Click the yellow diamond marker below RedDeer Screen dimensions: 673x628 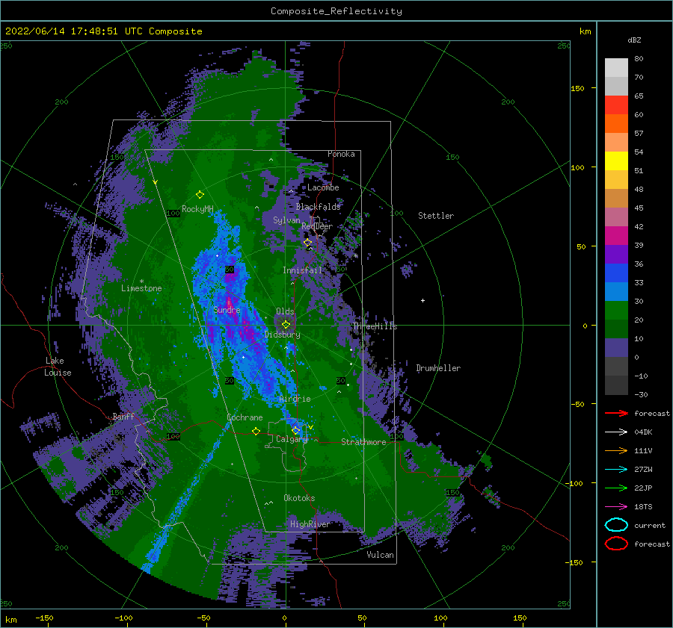[308, 243]
